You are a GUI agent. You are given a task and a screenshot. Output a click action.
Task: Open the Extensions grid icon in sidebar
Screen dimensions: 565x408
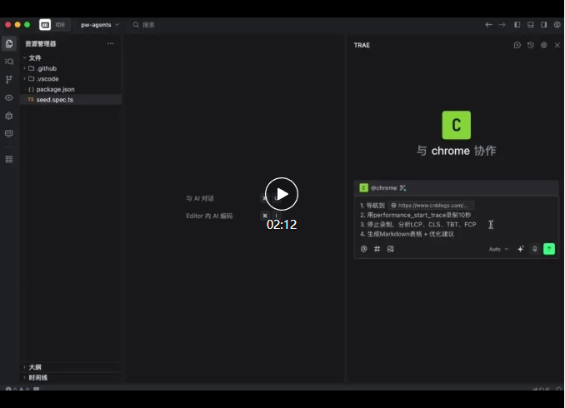9,159
